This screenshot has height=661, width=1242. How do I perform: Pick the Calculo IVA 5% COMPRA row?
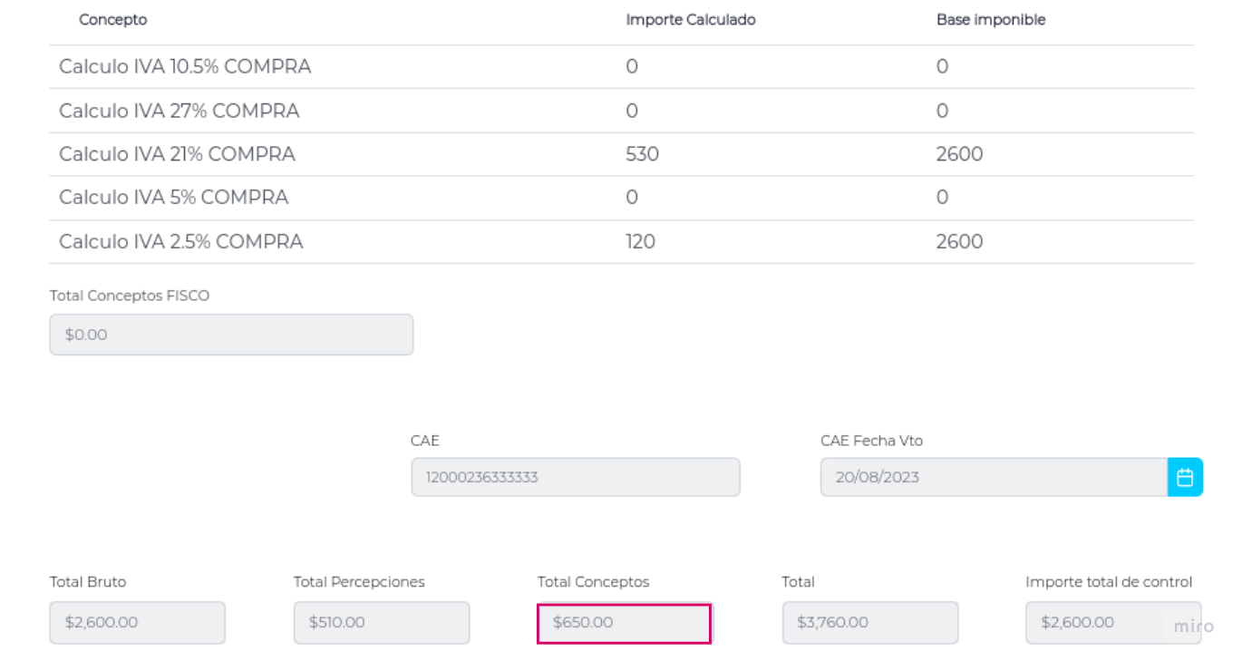point(173,198)
